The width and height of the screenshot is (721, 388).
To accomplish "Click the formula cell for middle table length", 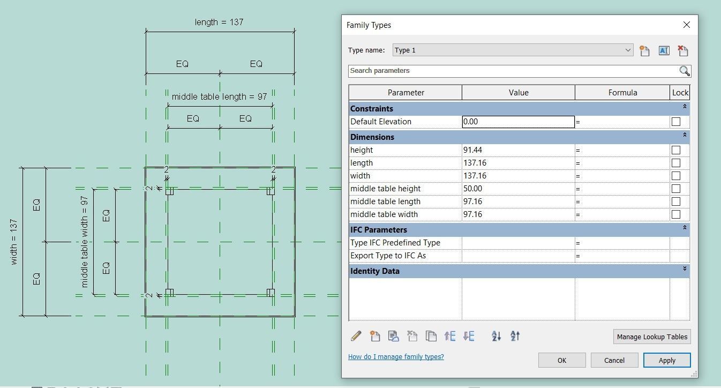I will point(622,202).
